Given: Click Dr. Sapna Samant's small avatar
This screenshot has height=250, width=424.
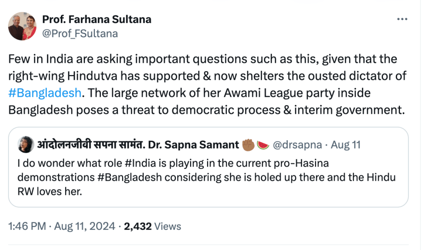Looking at the screenshot, I should [25, 145].
